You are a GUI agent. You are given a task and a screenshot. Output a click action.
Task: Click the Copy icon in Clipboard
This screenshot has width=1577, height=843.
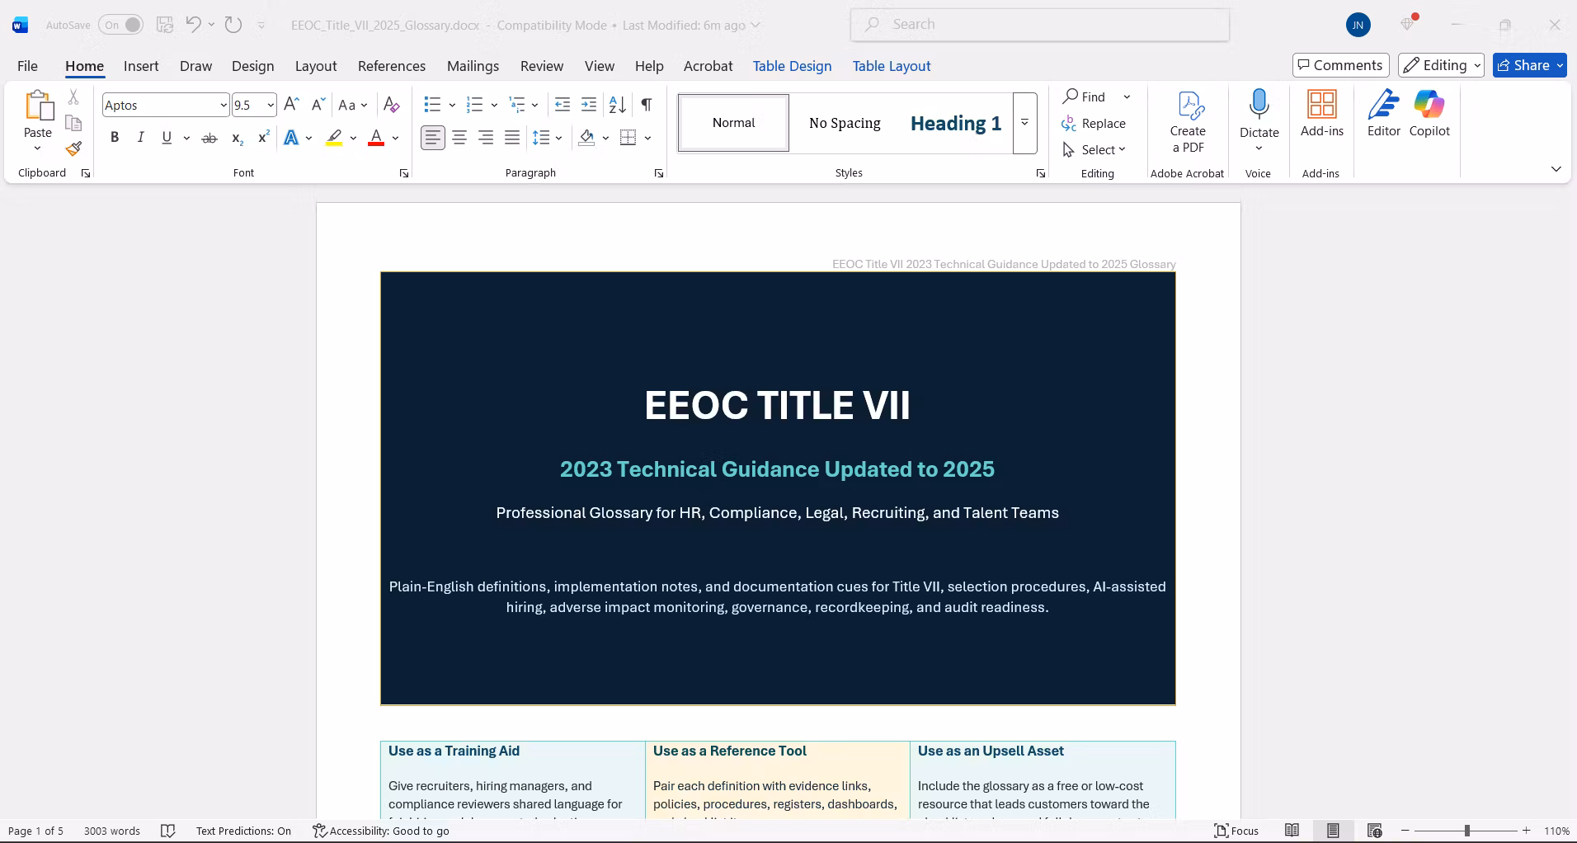coord(73,124)
